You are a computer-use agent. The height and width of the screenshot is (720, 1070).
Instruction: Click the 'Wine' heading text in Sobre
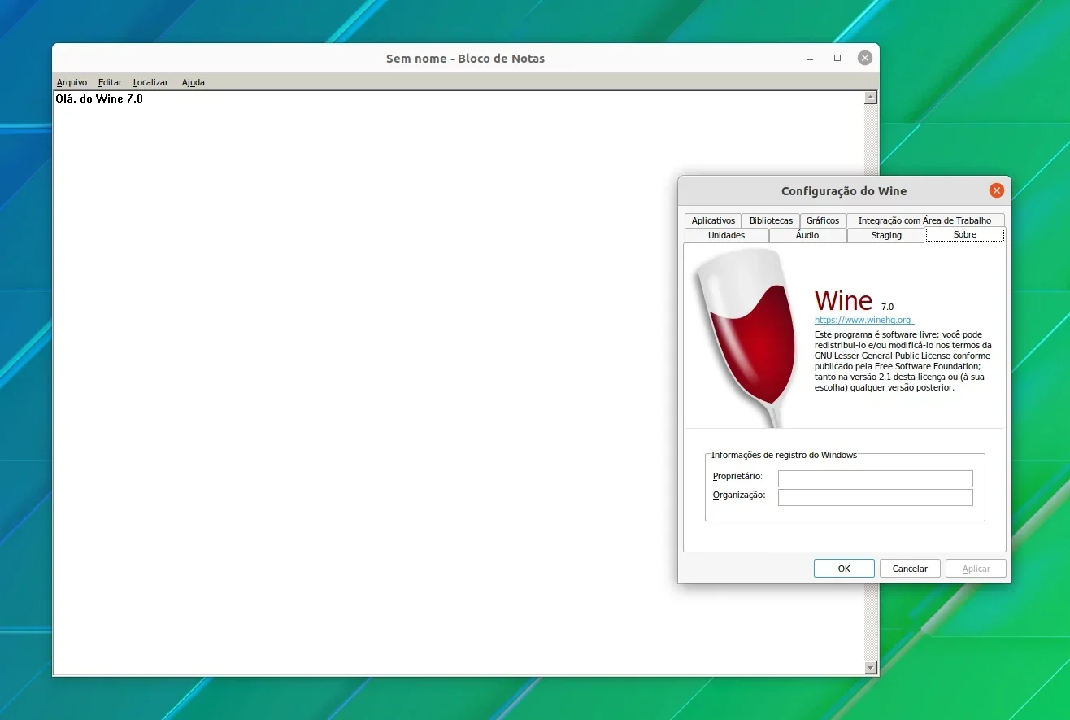point(843,300)
